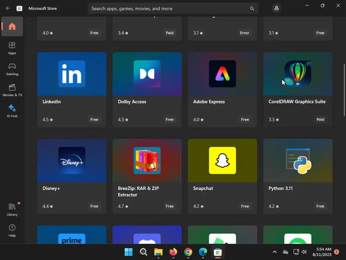Viewport: 346px width, 260px height.
Task: Open the AI Hub in sidebar
Action: tap(12, 111)
